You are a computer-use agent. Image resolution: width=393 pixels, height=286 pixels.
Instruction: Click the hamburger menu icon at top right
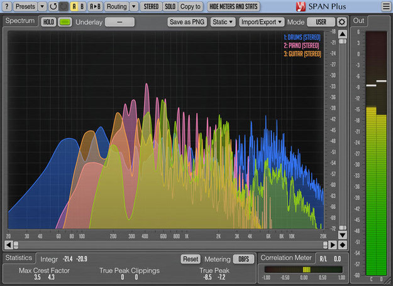point(385,6)
